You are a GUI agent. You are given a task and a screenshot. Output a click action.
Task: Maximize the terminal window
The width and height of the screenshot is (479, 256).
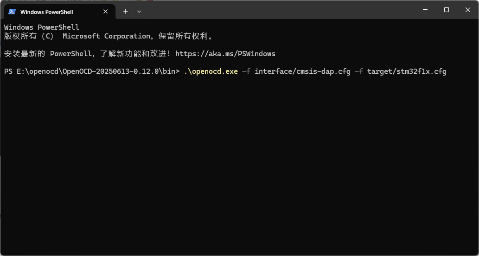(447, 10)
